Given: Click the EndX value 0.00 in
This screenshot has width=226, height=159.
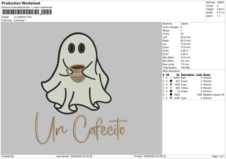Looking at the screenshot, I should click(x=184, y=51).
